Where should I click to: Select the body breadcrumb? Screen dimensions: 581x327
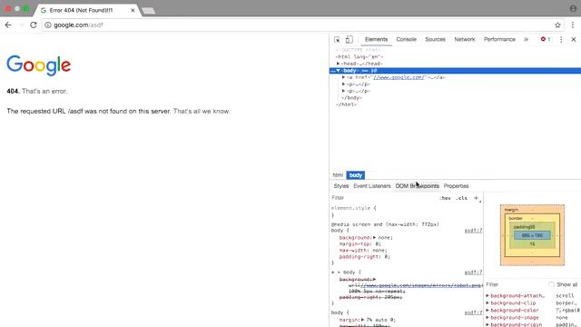coord(356,175)
